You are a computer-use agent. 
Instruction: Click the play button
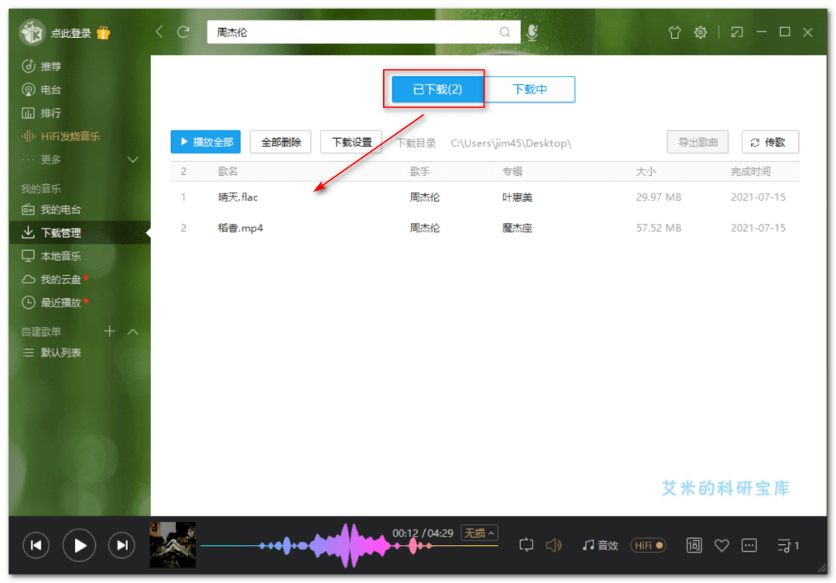tap(79, 545)
